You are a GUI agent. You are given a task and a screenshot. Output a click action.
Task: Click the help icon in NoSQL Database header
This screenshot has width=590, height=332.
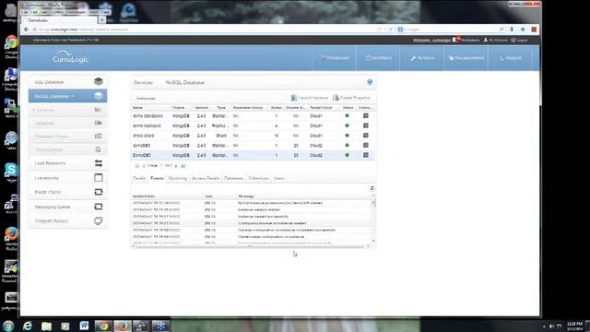tap(370, 82)
